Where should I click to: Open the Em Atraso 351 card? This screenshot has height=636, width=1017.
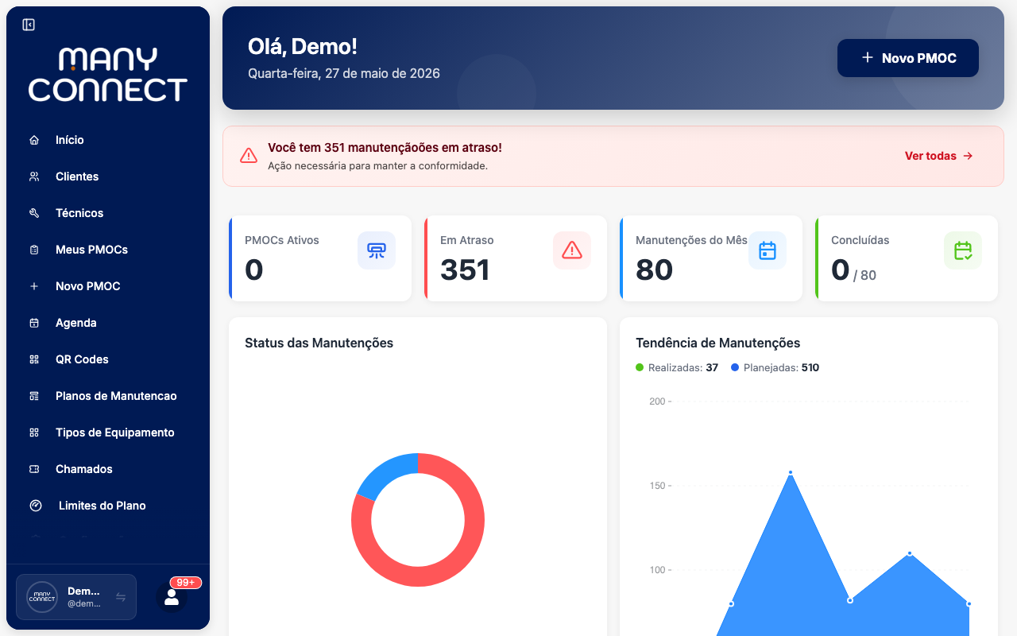516,258
